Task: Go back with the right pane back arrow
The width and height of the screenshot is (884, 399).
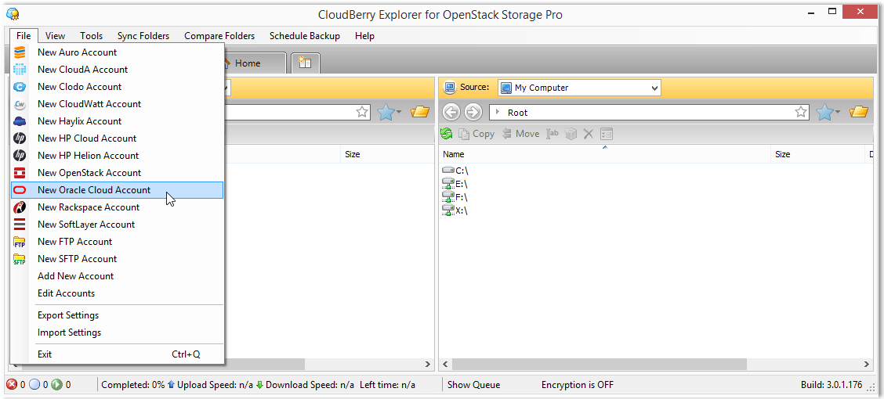Action: [451, 113]
